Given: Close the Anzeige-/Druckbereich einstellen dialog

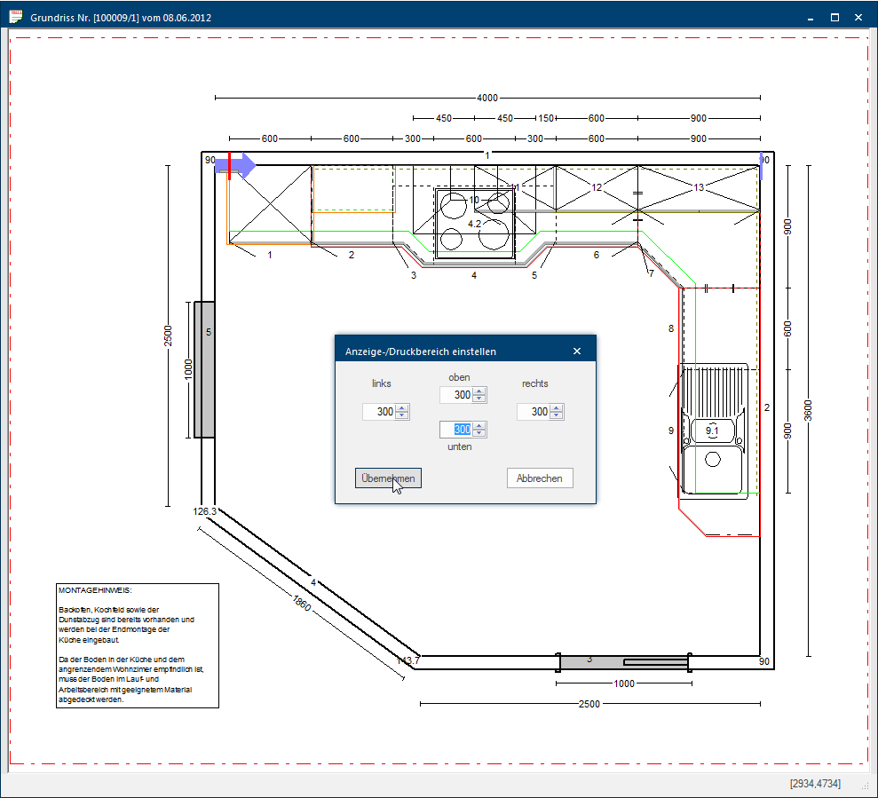Looking at the screenshot, I should tap(577, 352).
